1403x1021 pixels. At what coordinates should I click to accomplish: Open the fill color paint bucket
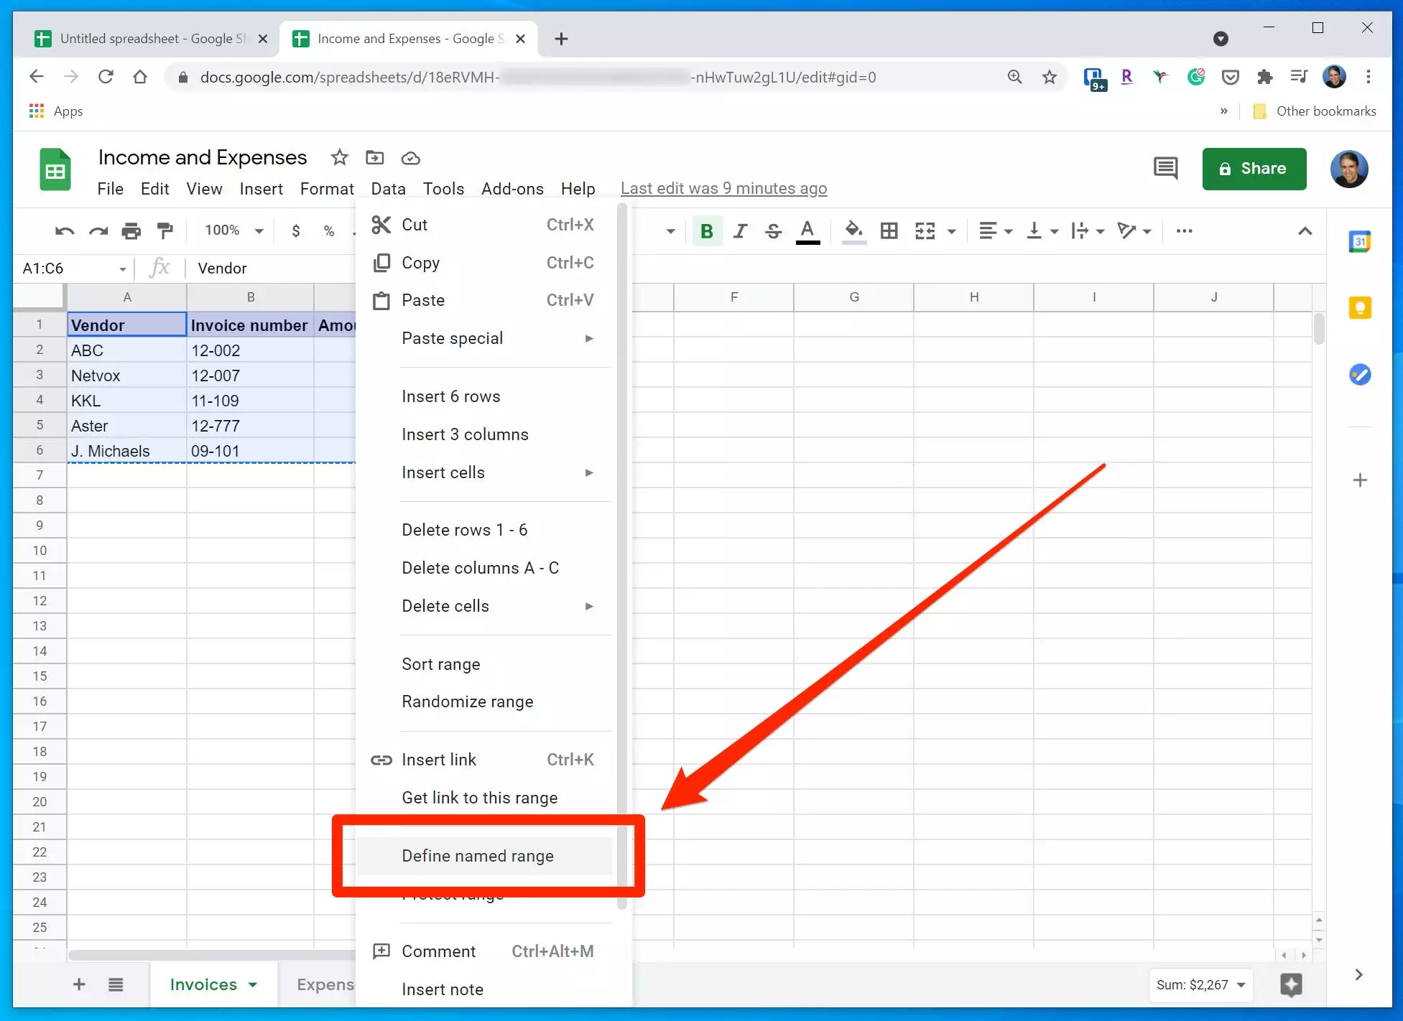coord(853,230)
